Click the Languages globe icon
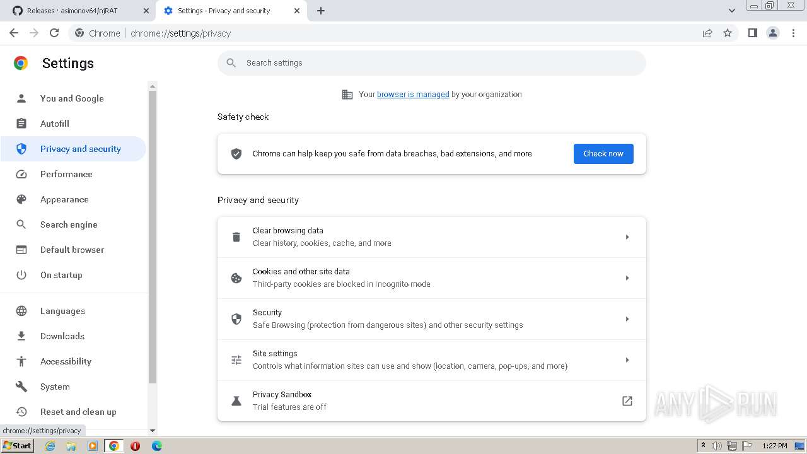807x454 pixels. (21, 311)
